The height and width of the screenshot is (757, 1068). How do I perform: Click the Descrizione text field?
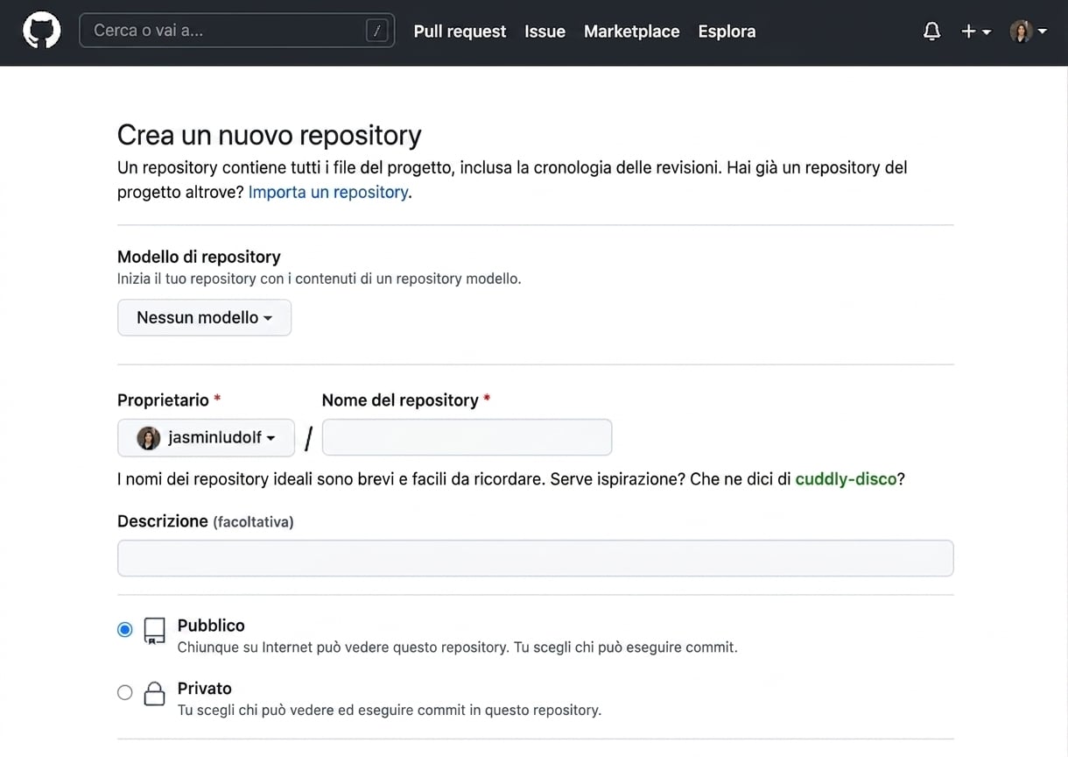click(x=535, y=558)
